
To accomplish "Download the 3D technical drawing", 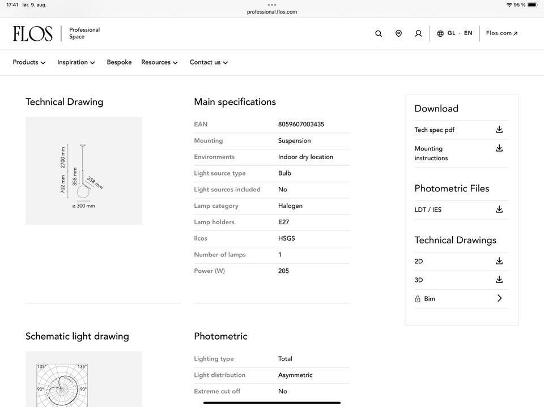I will 499,280.
